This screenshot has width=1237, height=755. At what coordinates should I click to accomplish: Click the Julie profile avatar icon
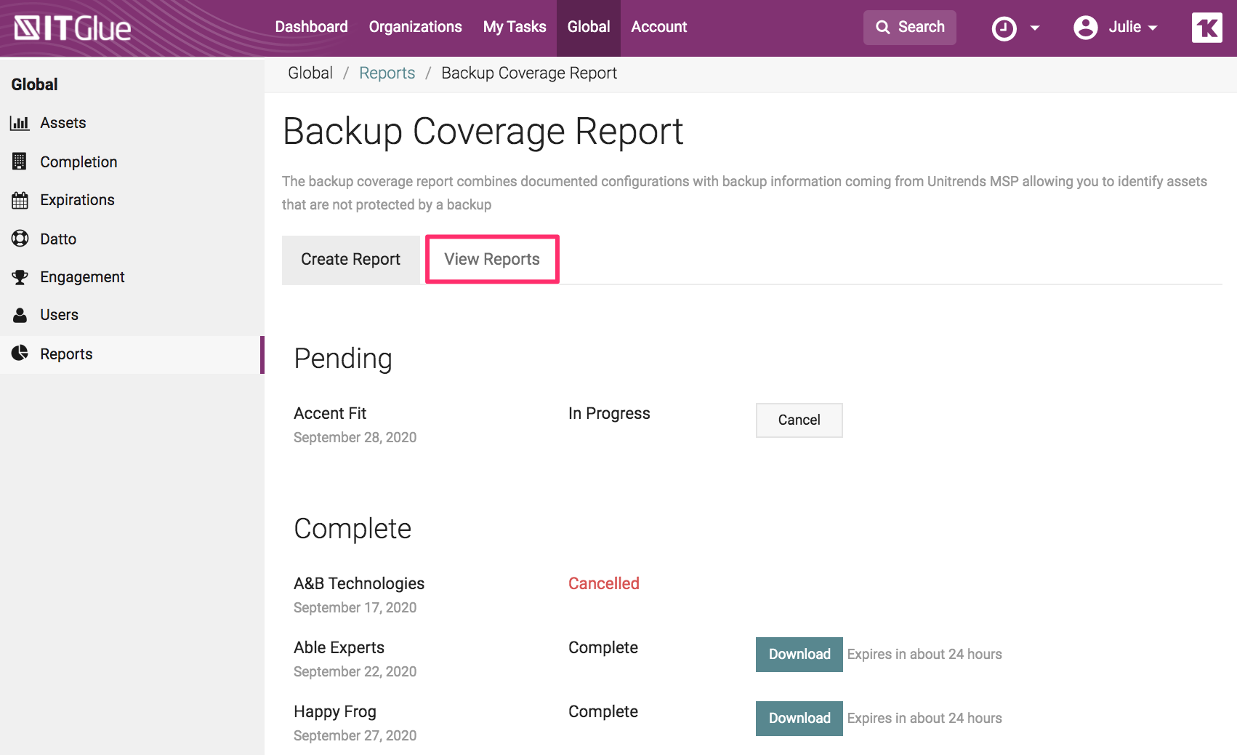(1086, 27)
